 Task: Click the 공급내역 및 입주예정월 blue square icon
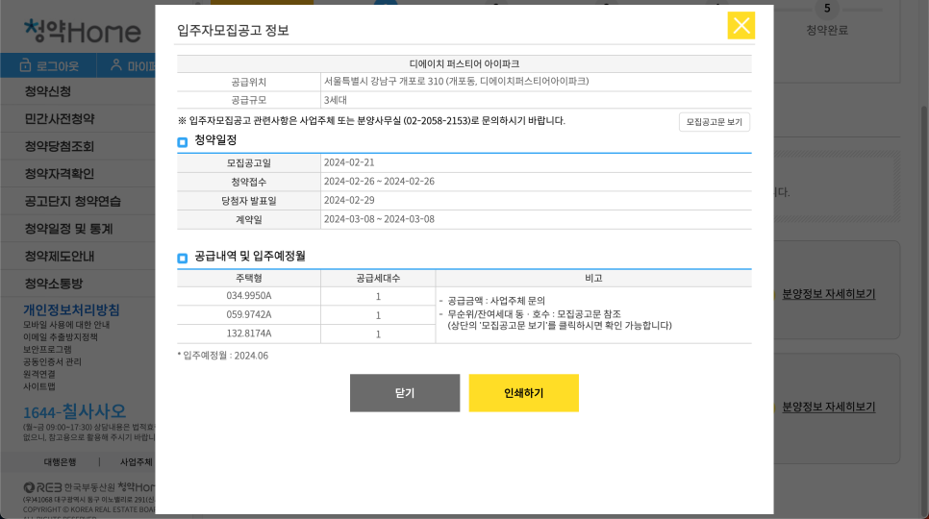(183, 258)
